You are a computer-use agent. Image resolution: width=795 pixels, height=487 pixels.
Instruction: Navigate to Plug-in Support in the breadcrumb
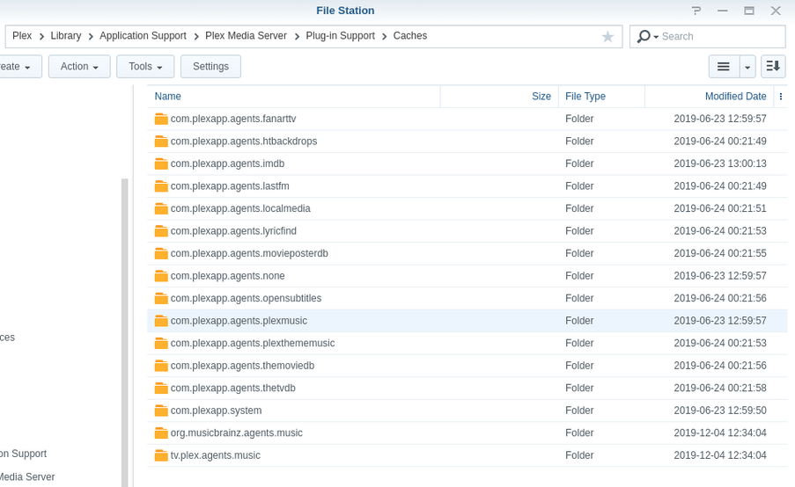tap(340, 36)
